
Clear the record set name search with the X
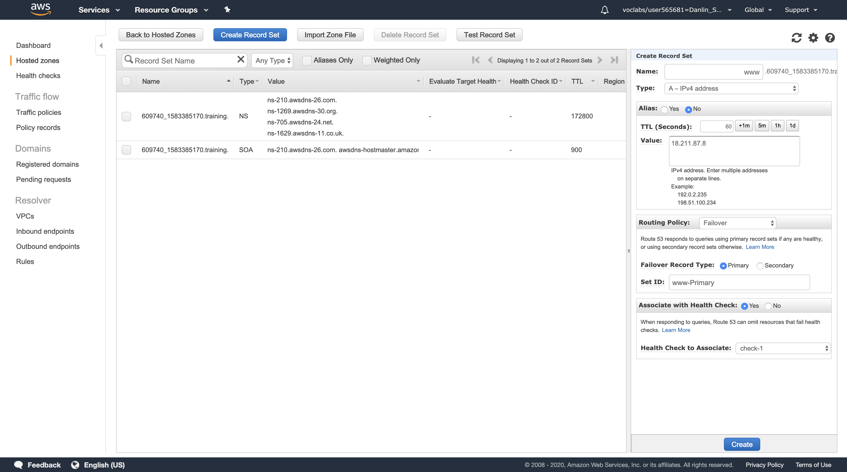tap(241, 59)
